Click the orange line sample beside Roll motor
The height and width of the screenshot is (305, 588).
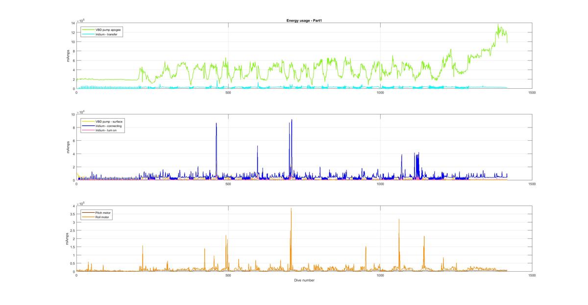[88, 217]
